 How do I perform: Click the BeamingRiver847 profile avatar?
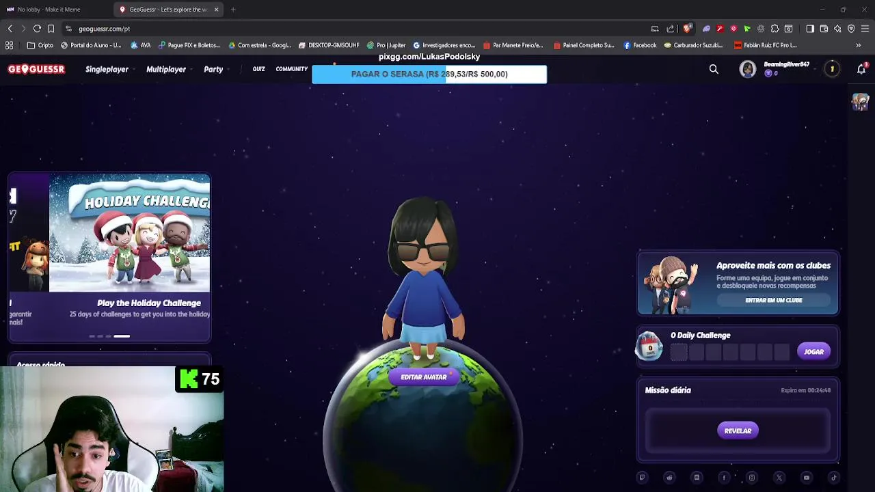[748, 69]
